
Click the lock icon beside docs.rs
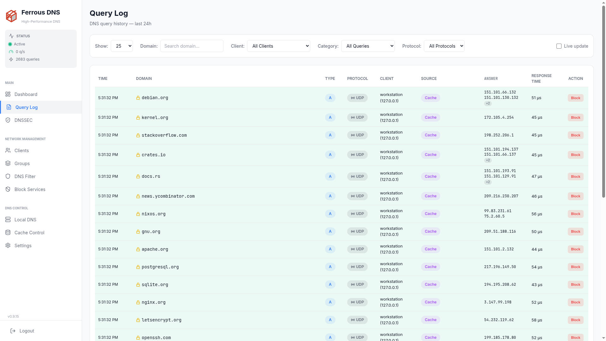point(138,176)
